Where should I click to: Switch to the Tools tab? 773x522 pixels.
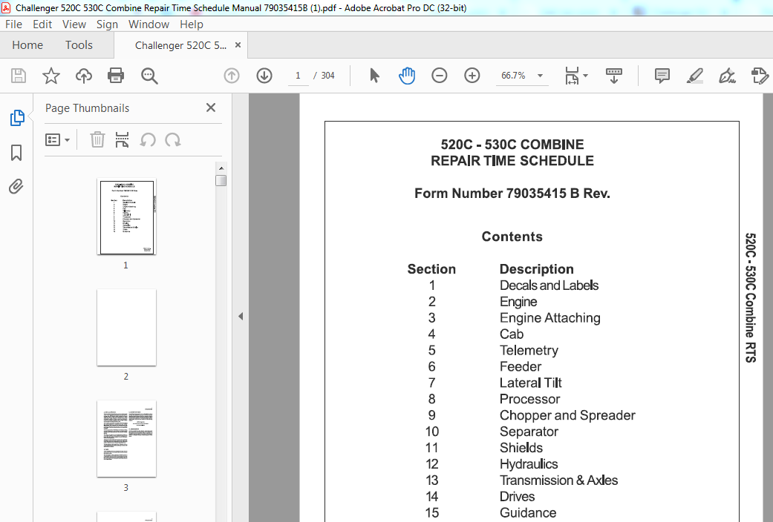(79, 44)
